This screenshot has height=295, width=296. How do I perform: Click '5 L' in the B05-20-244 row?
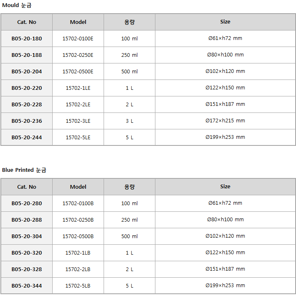(x=129, y=137)
